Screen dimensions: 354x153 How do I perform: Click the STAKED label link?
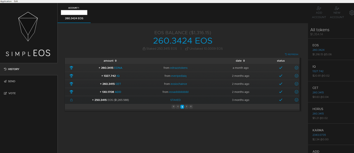tap(175, 100)
